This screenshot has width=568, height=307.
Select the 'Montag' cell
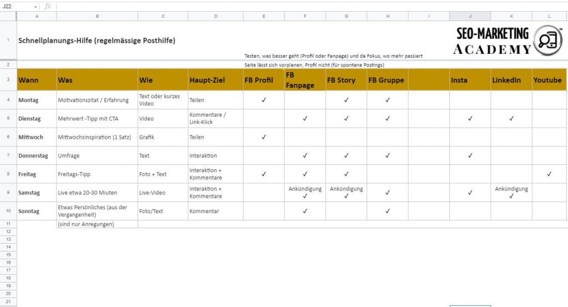37,100
